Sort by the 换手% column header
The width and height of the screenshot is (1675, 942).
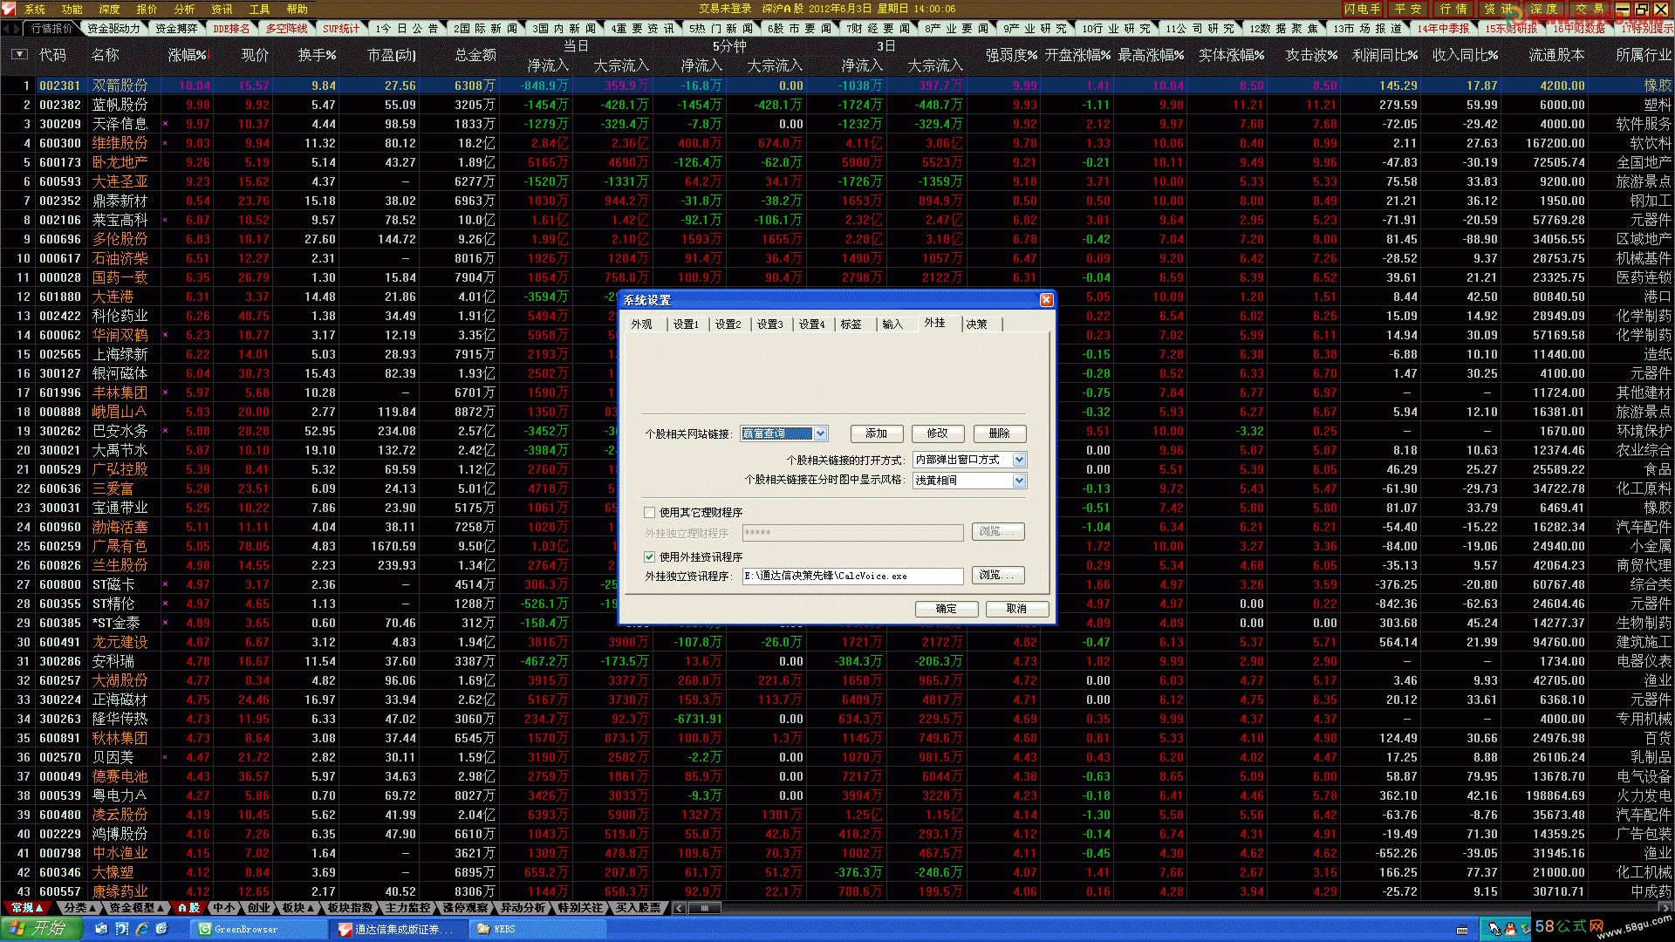pos(317,55)
